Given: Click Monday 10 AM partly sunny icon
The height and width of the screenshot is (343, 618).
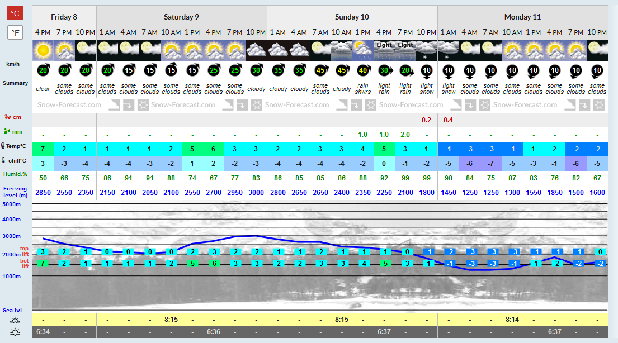Looking at the screenshot, I should [512, 50].
